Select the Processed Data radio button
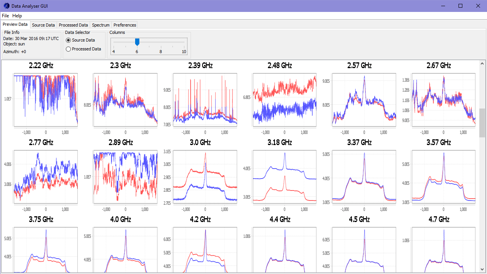This screenshot has width=487, height=274. pyautogui.click(x=84, y=49)
